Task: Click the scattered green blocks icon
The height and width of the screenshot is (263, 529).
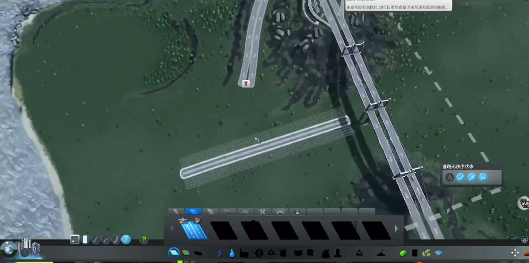Action: click(427, 253)
